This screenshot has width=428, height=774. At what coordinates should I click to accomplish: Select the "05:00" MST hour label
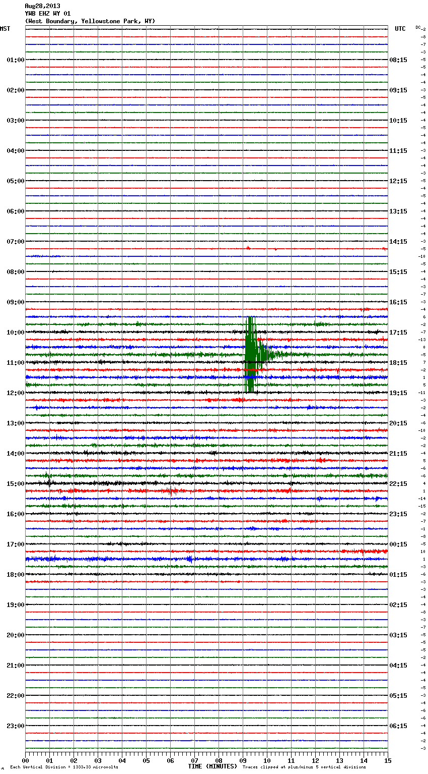[16, 181]
